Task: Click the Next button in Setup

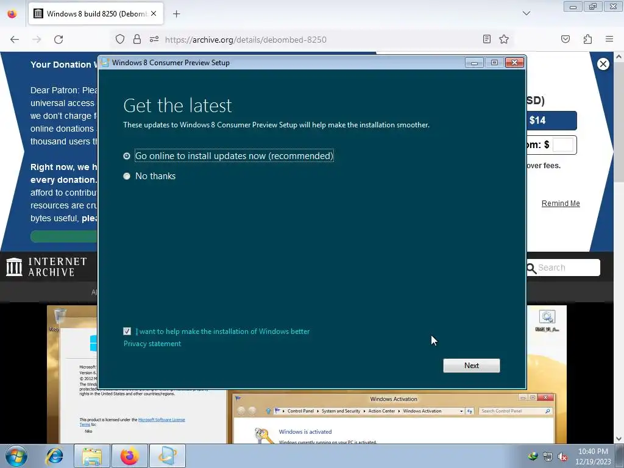Action: [472, 366]
